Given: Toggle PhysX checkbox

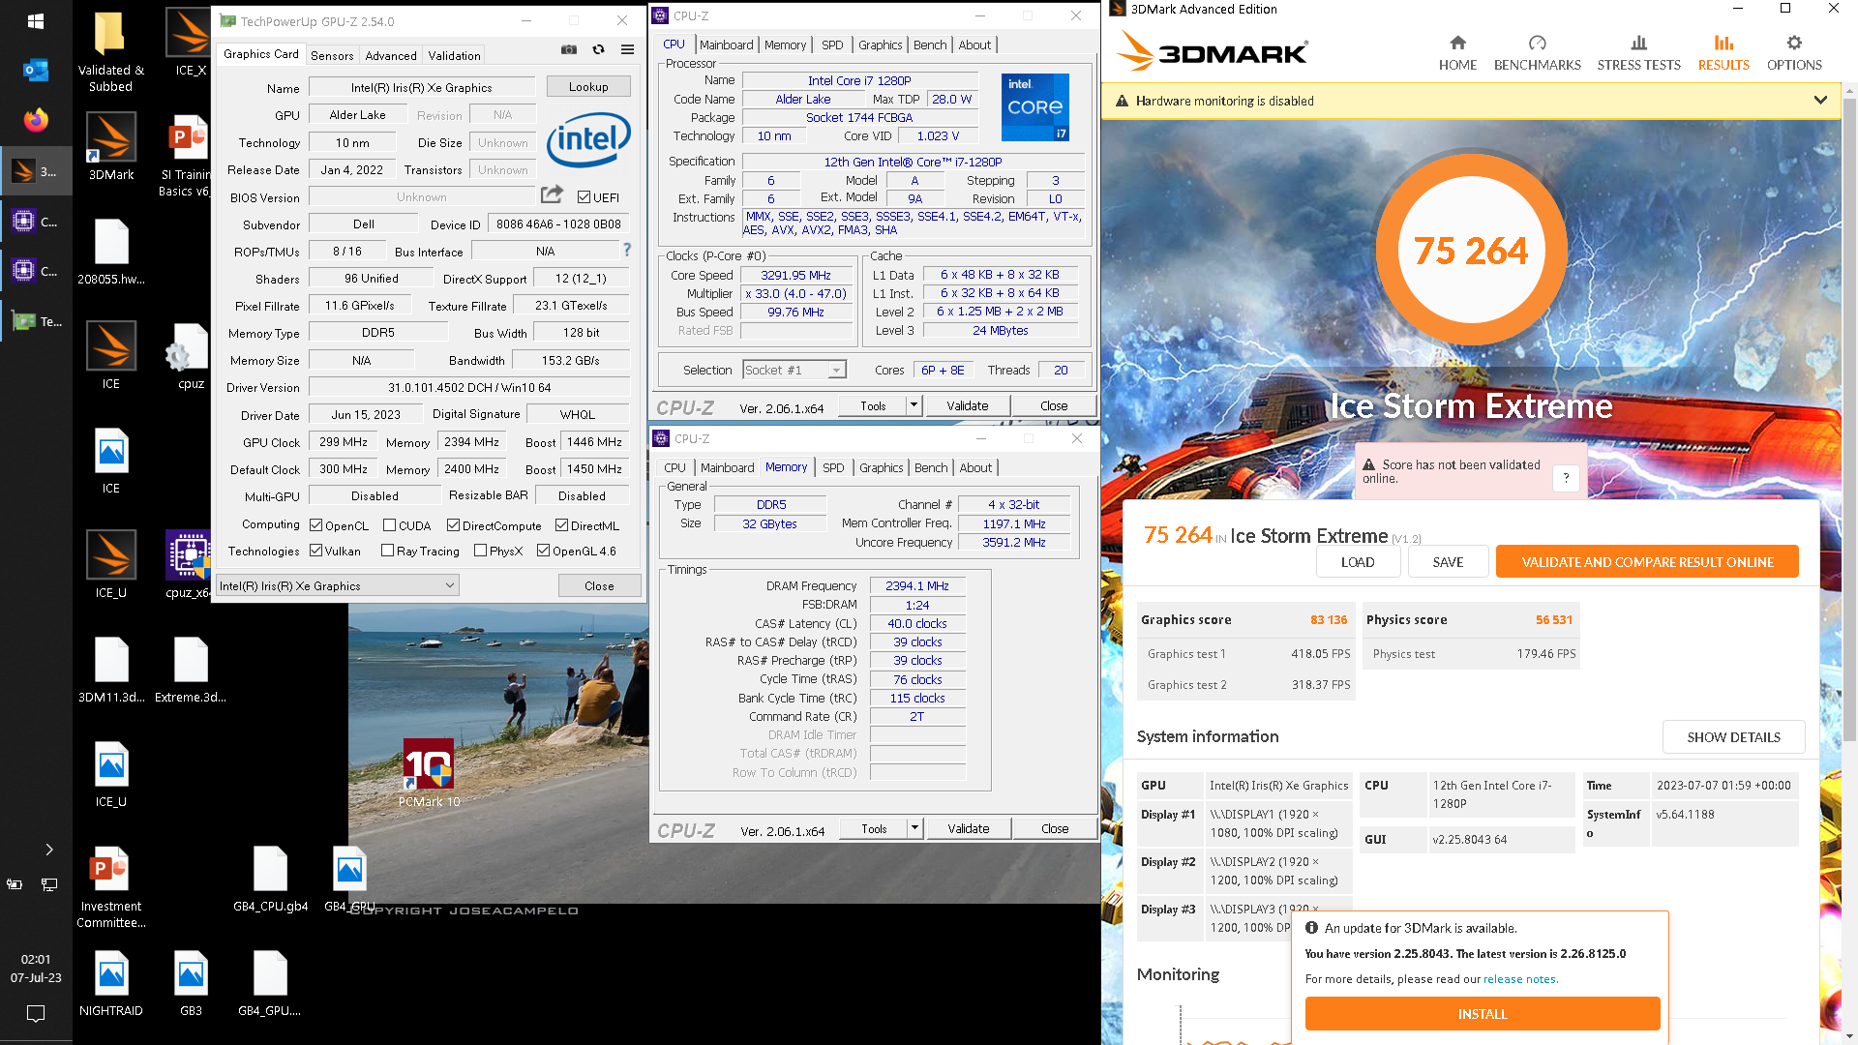Looking at the screenshot, I should 480,551.
